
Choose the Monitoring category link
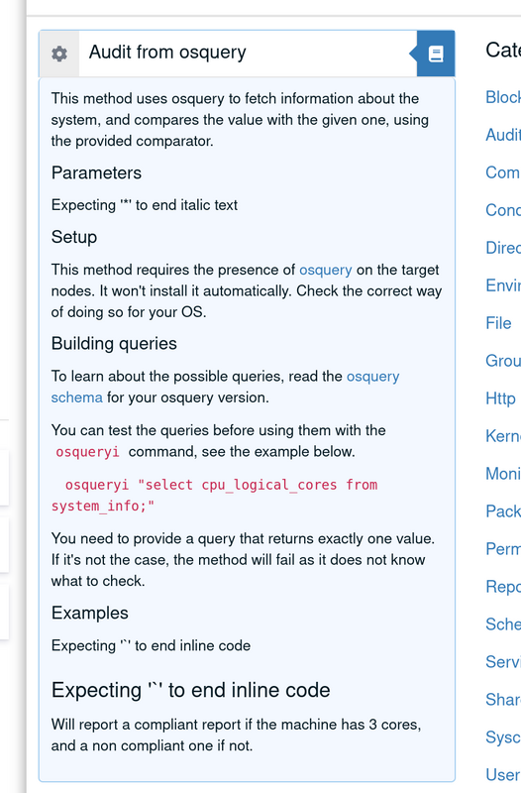[x=503, y=474]
